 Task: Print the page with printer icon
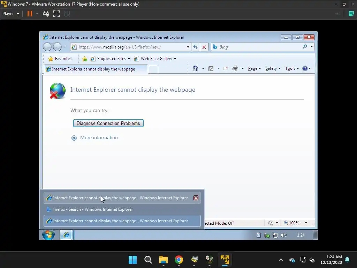(235, 68)
